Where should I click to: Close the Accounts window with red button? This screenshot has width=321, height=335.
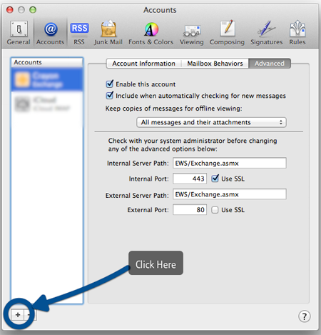click(x=10, y=10)
